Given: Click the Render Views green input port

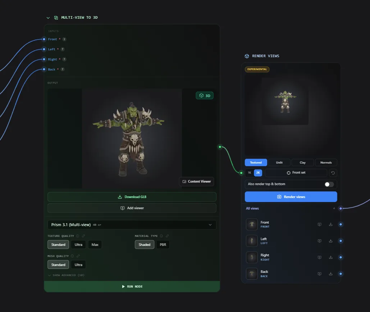Looking at the screenshot, I should pyautogui.click(x=241, y=173).
